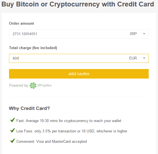Click the Low Fees 3.5% description text
This screenshot has height=154, width=158.
(x=72, y=131)
